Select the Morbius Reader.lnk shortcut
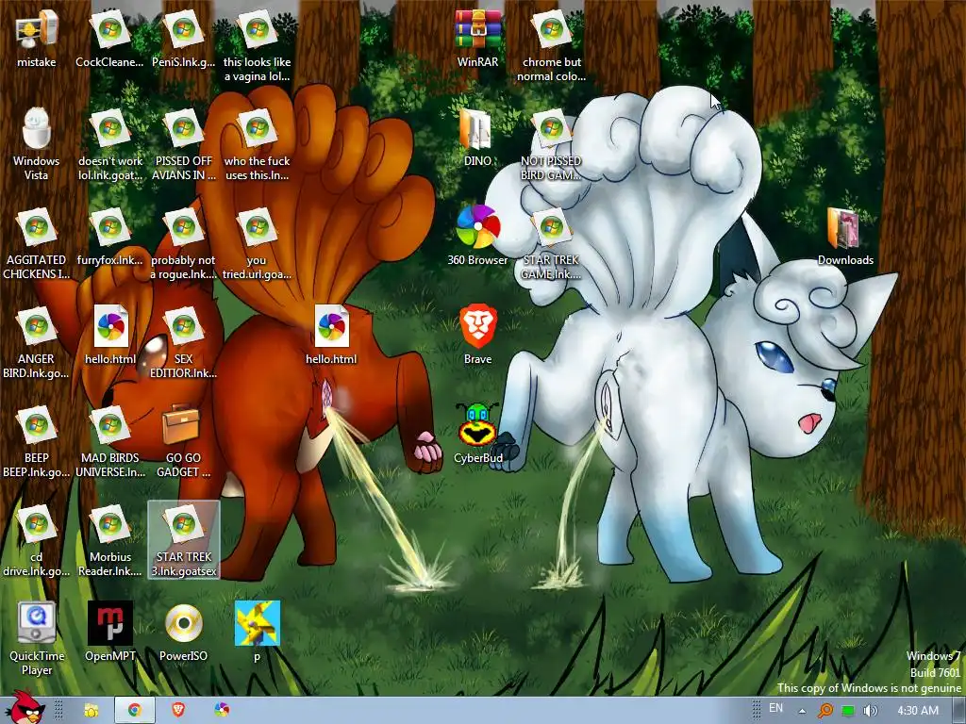The width and height of the screenshot is (966, 724). pos(110,540)
